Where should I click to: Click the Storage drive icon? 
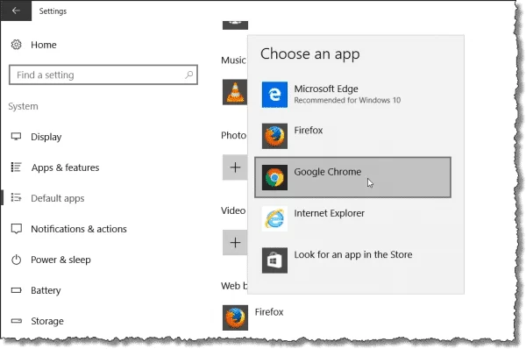(x=16, y=321)
